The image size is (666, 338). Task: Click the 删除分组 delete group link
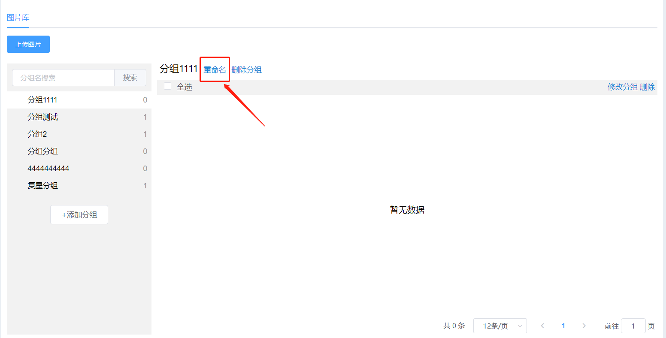(x=246, y=70)
